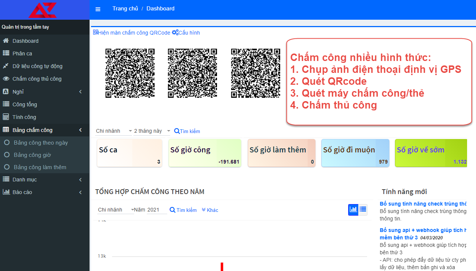This screenshot has height=271, width=476.
Task: Click the list icon beside Phân ca
Action: pos(6,53)
